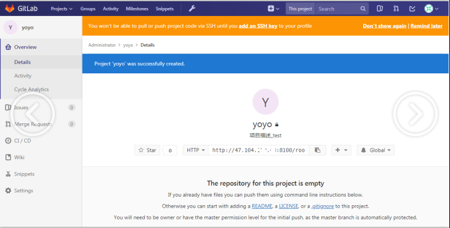
Task: Click the star count 0 badge
Action: 170,150
